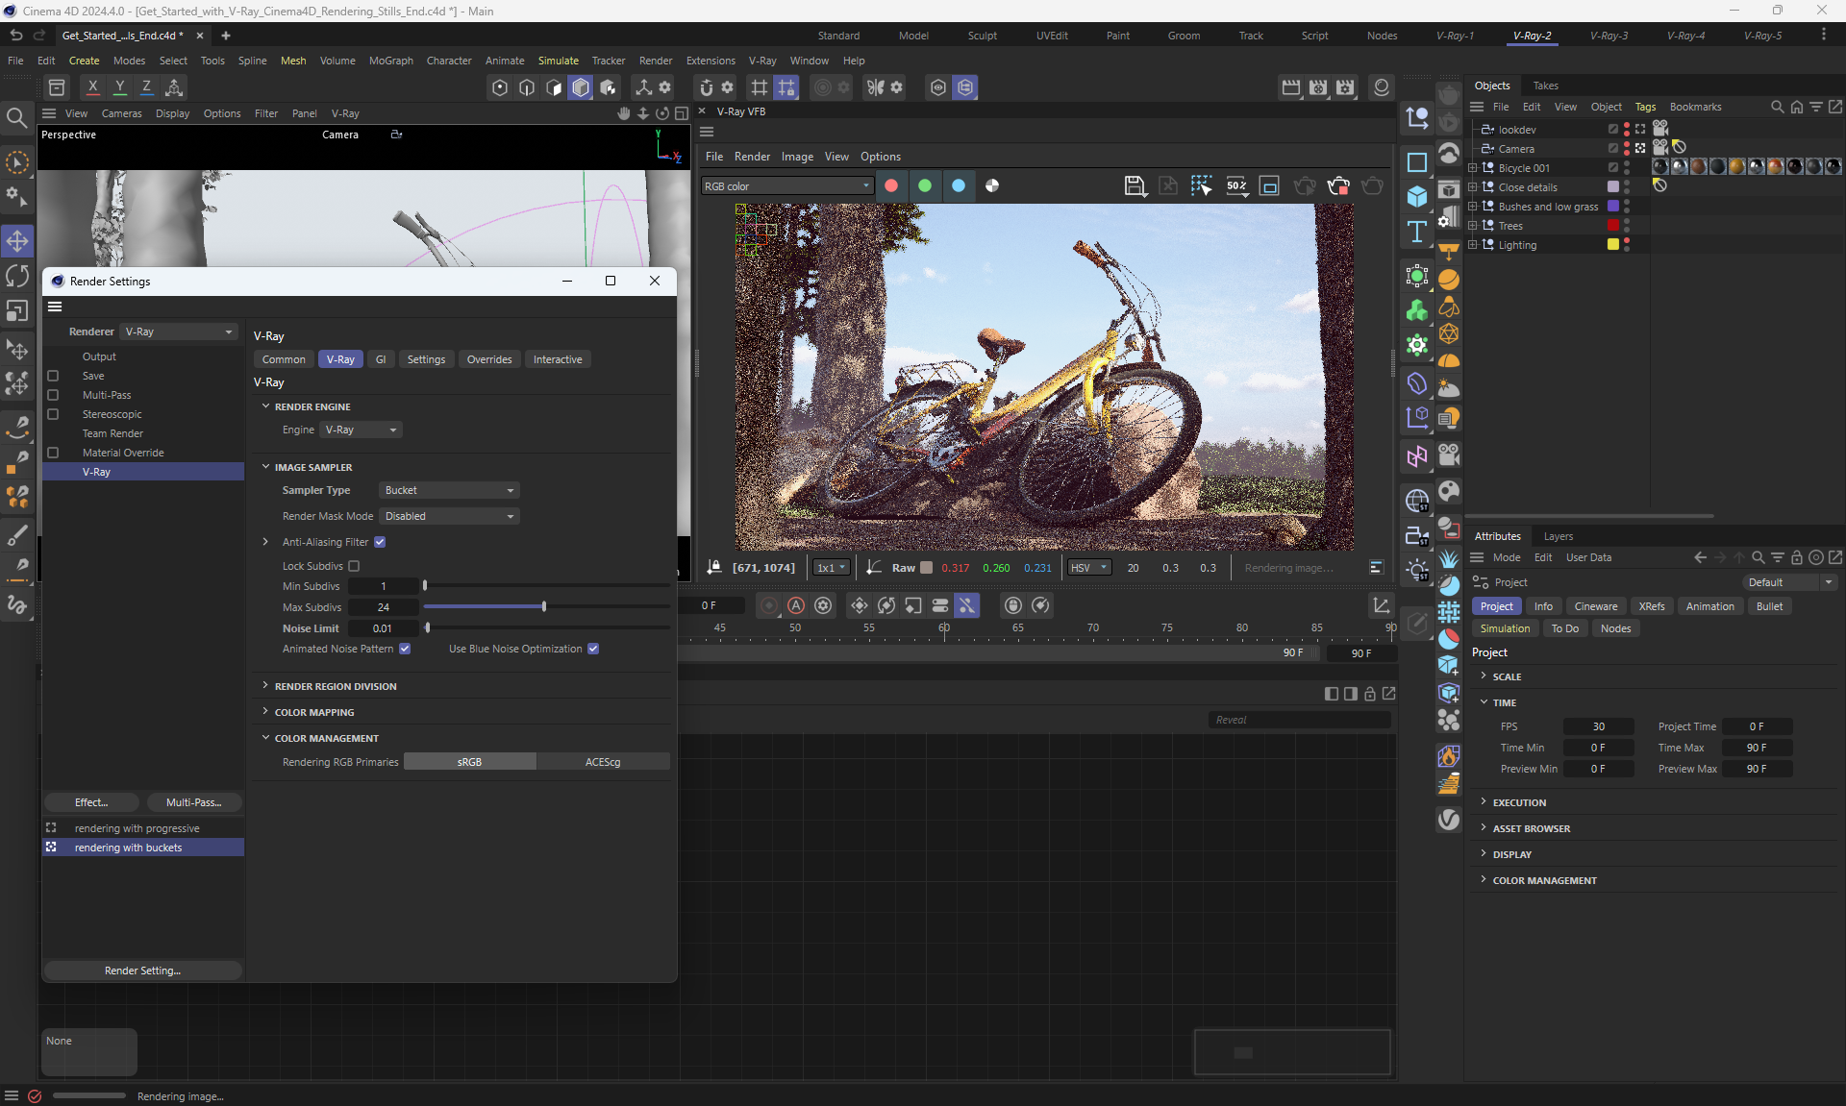Uncheck Use Blue Noise Optimization
The image size is (1846, 1106).
593,649
